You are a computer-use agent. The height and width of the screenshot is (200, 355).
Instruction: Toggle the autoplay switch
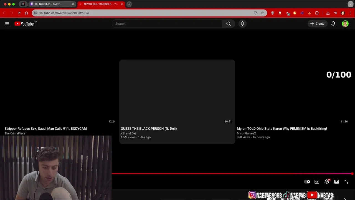307,182
